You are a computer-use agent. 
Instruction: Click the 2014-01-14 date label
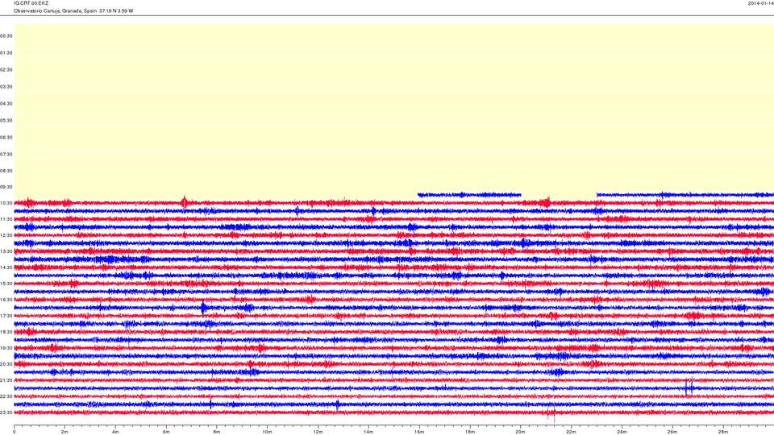click(x=760, y=3)
